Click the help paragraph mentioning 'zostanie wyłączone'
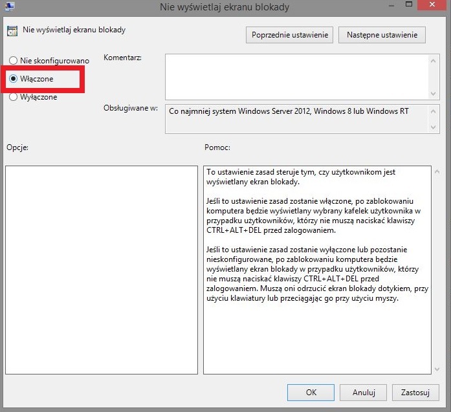 [x=317, y=274]
